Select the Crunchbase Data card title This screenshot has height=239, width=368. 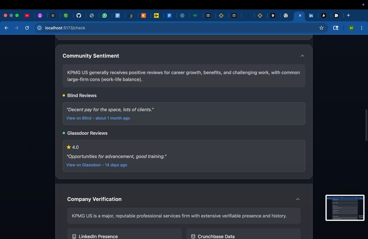[x=216, y=236]
